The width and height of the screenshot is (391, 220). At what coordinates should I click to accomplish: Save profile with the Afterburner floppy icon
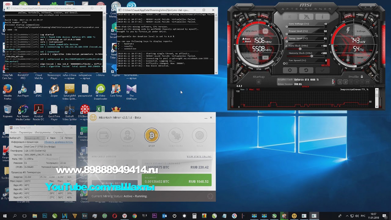coord(367,82)
